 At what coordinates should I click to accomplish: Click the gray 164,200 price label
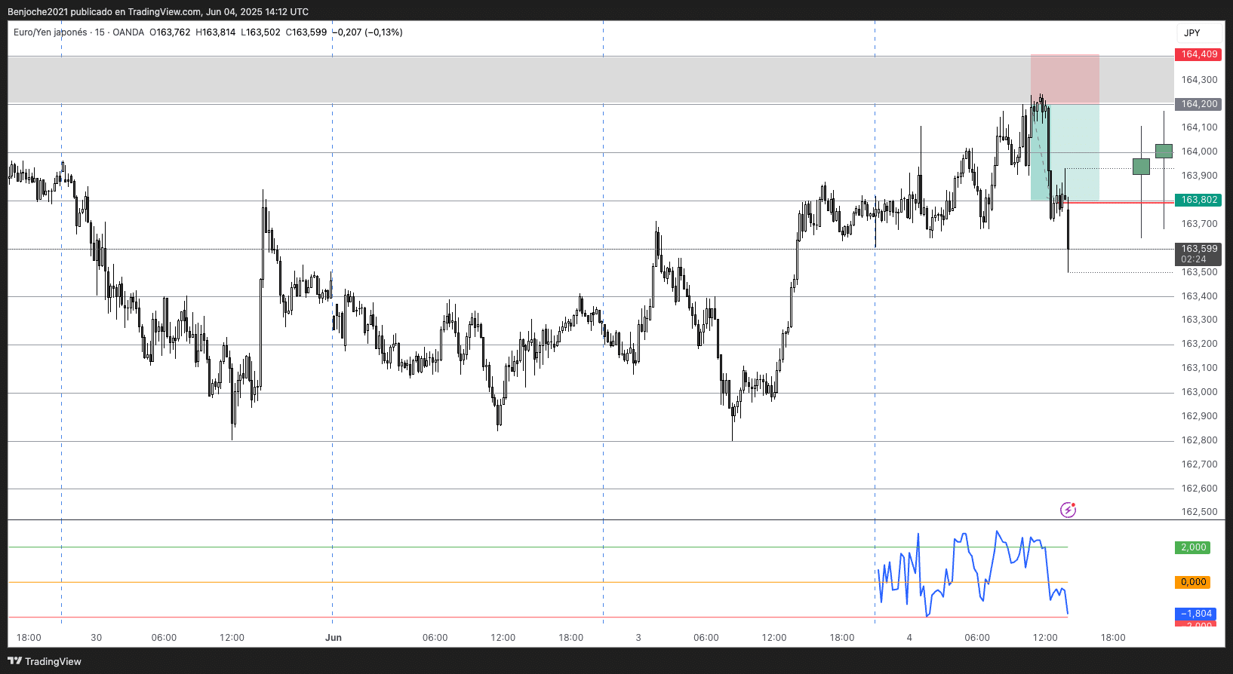tap(1198, 104)
